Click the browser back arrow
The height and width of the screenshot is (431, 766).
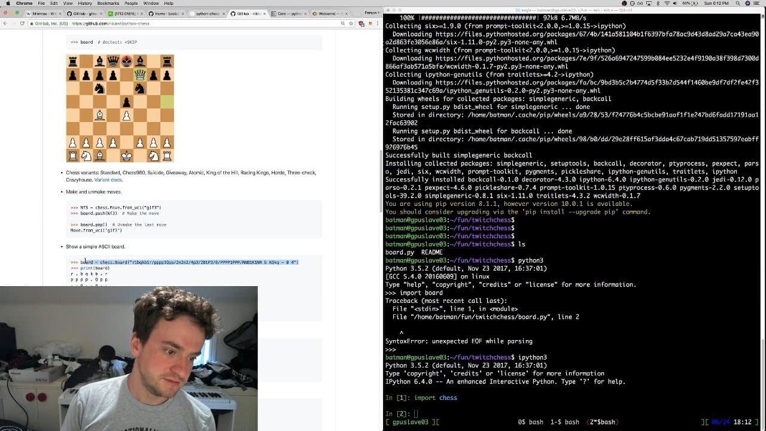(5, 23)
